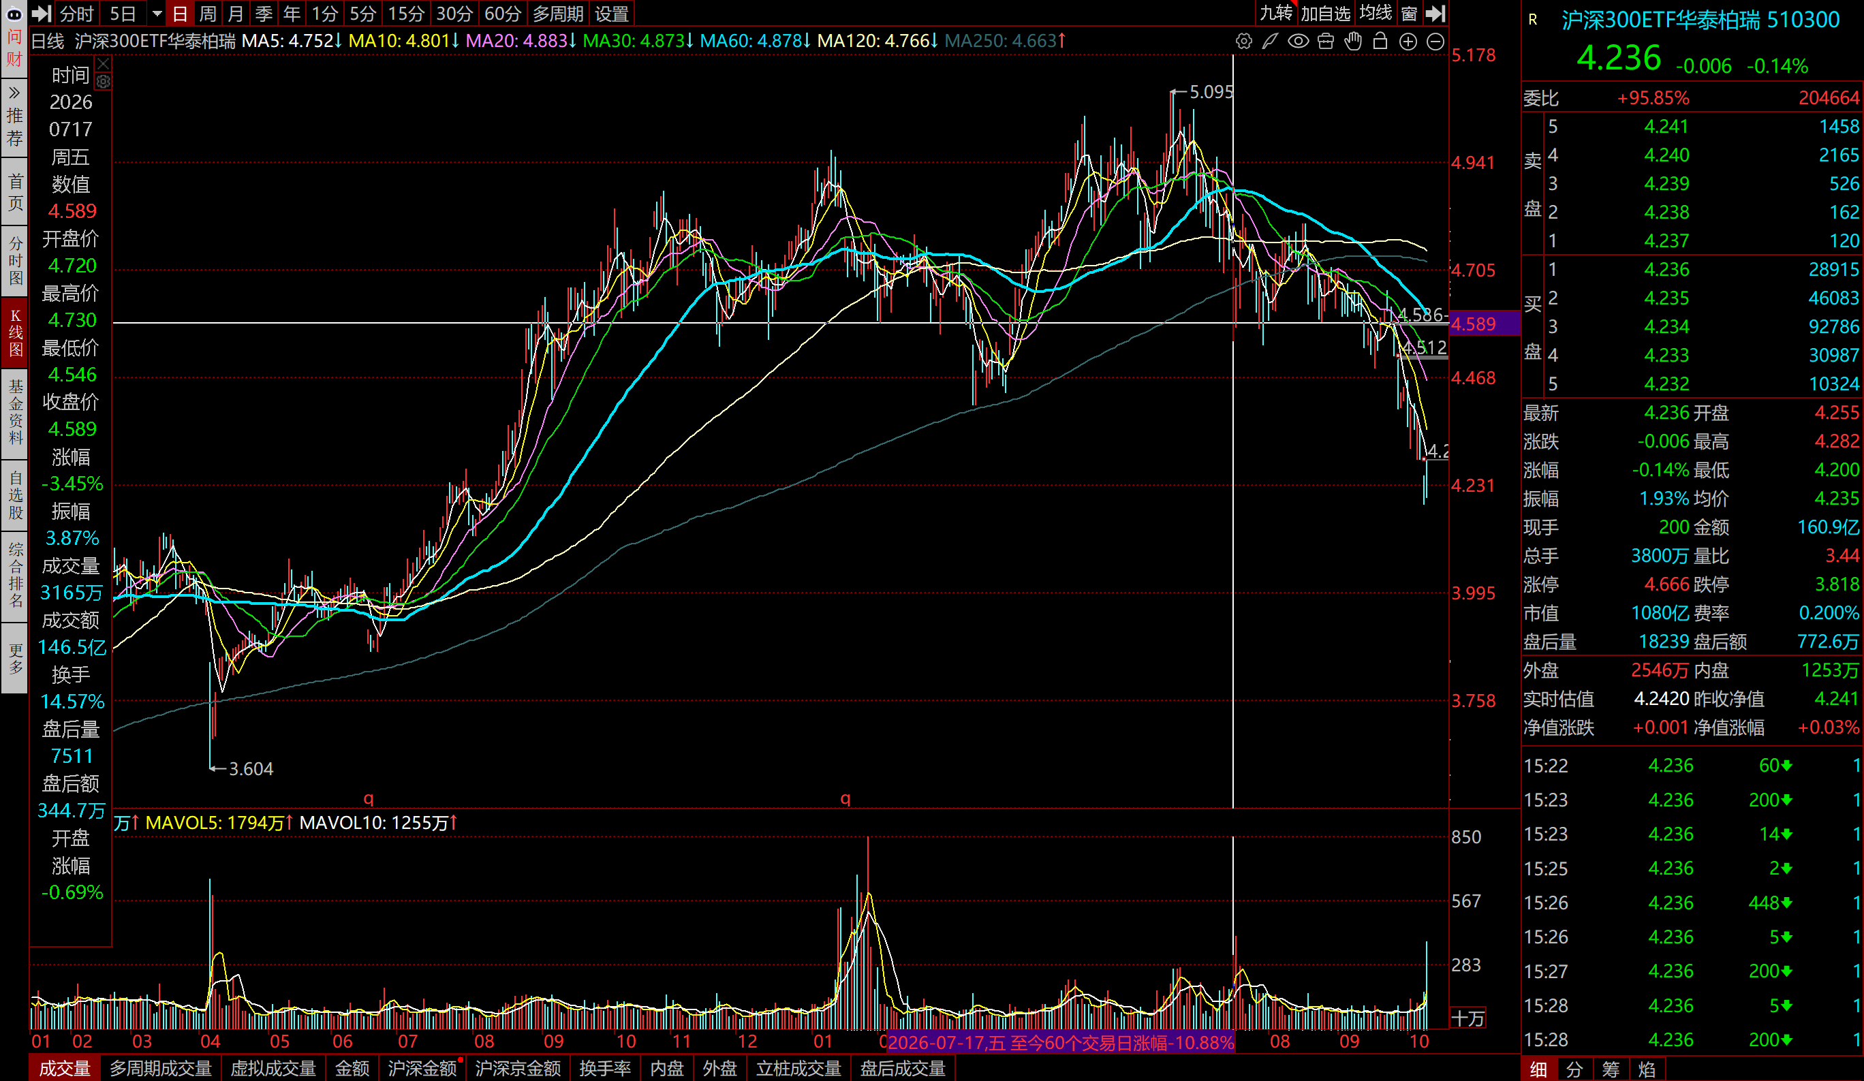
Task: Select the 60分 period
Action: point(502,14)
